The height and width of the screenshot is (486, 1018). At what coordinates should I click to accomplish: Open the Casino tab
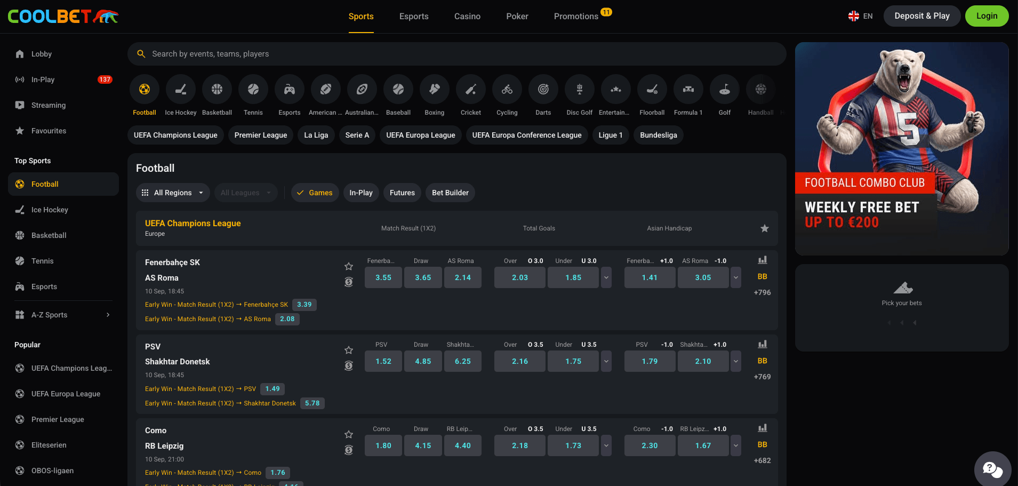[x=467, y=17]
